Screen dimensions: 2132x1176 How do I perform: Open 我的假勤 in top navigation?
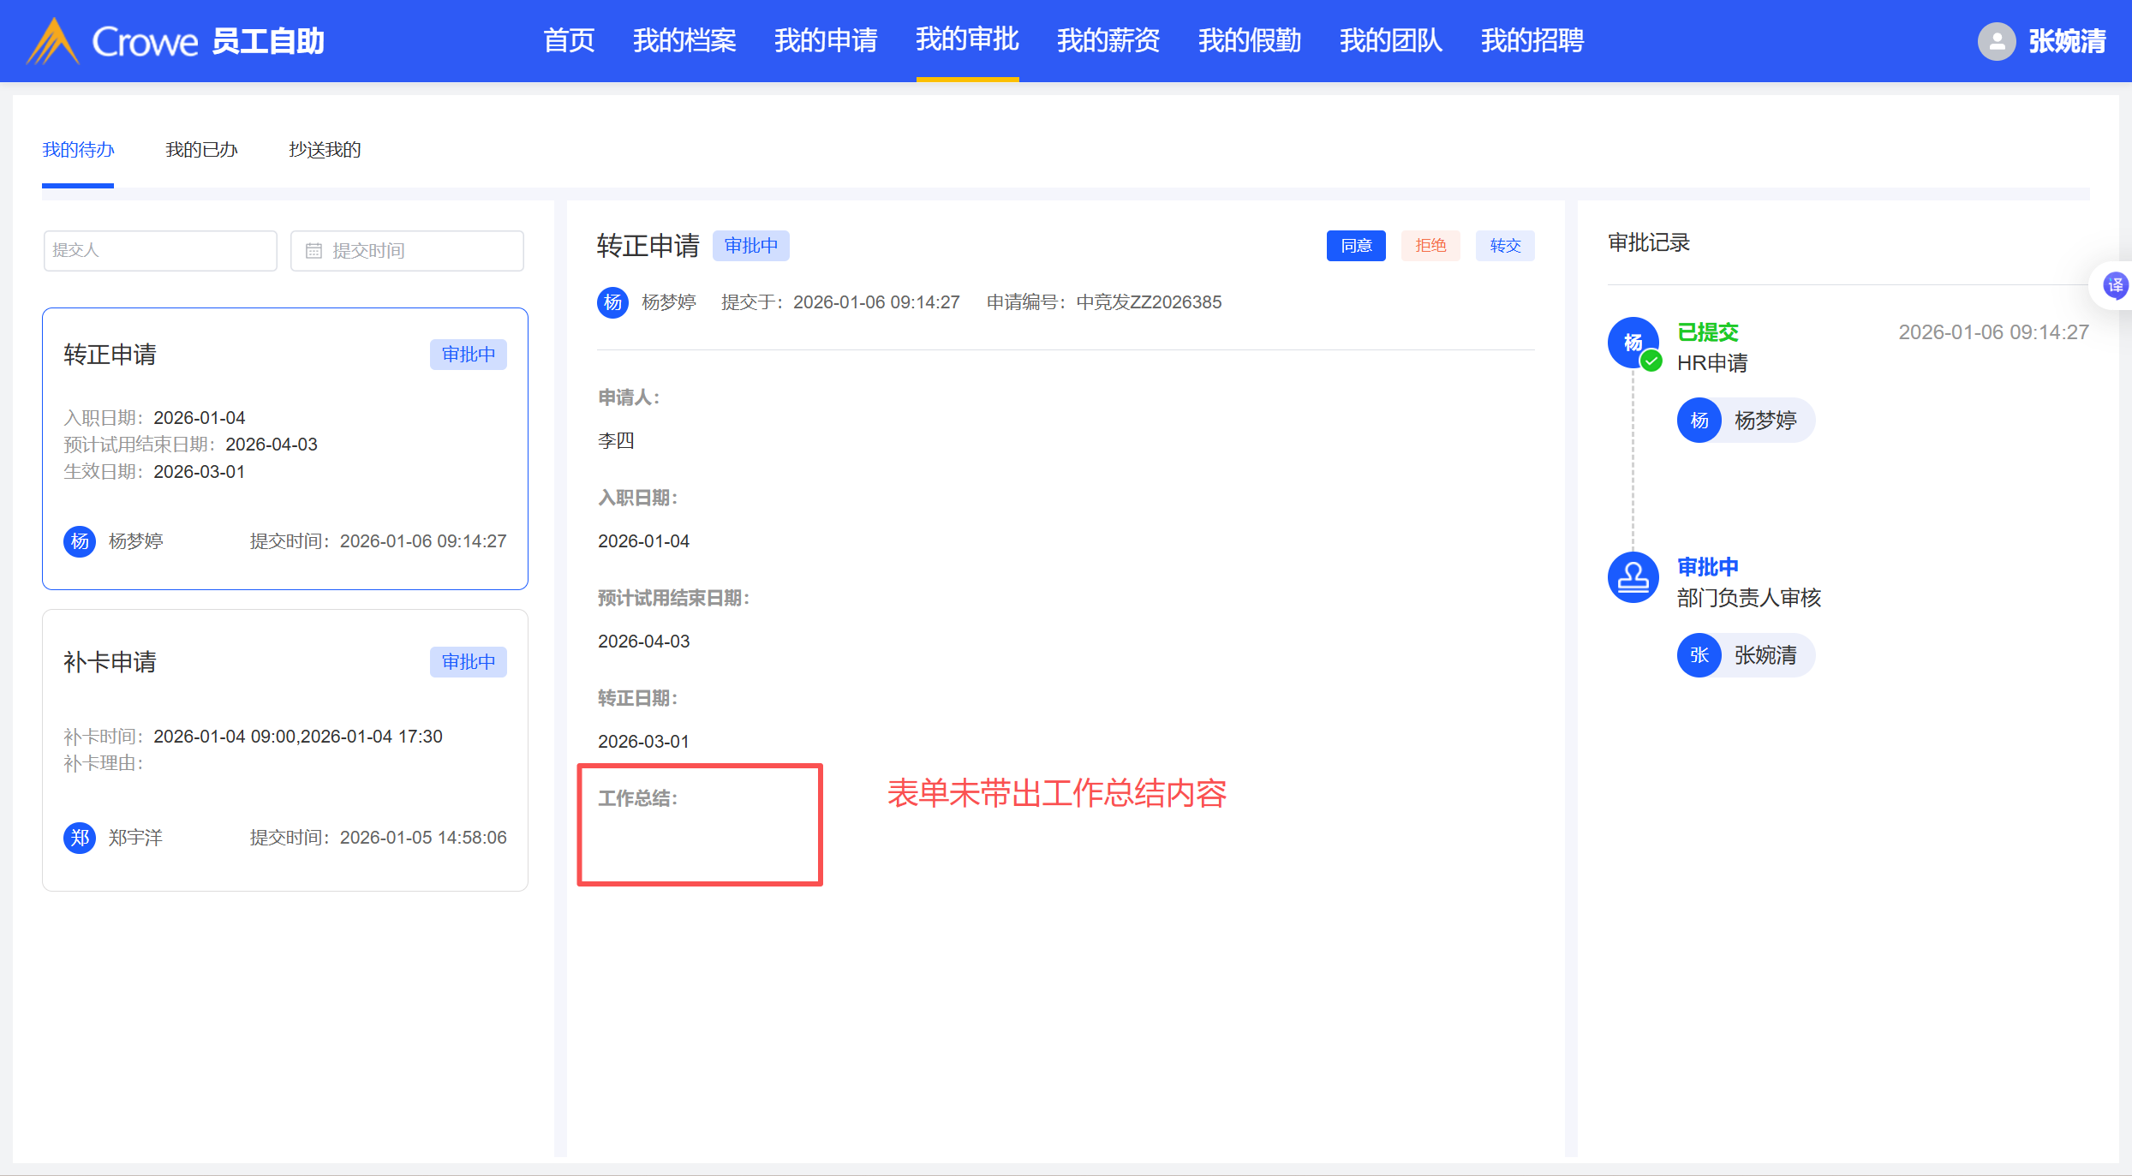pos(1249,40)
